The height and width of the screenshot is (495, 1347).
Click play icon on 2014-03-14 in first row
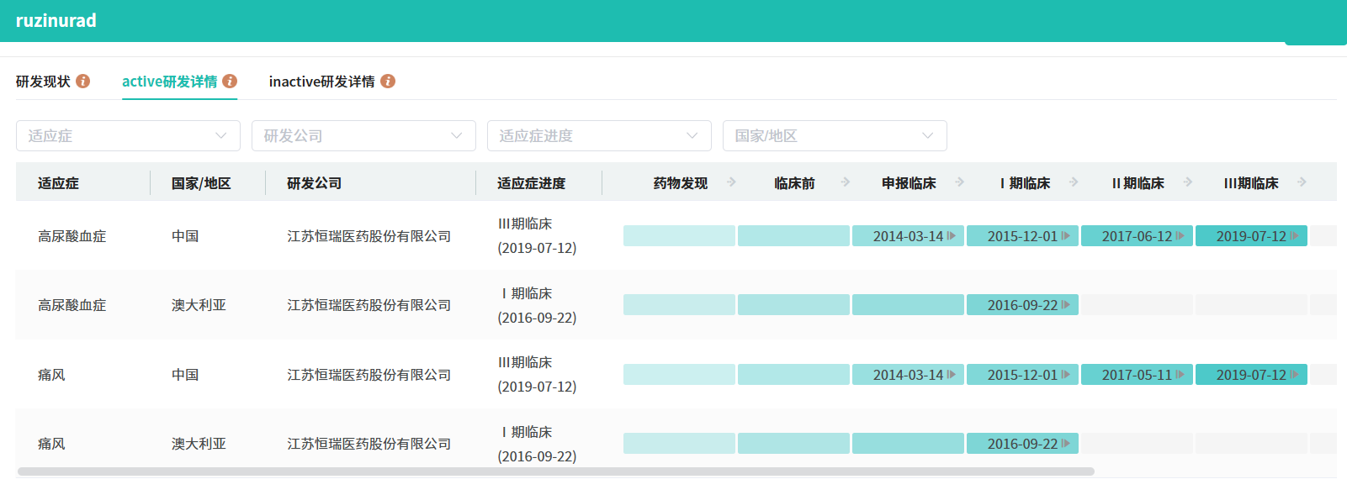952,236
